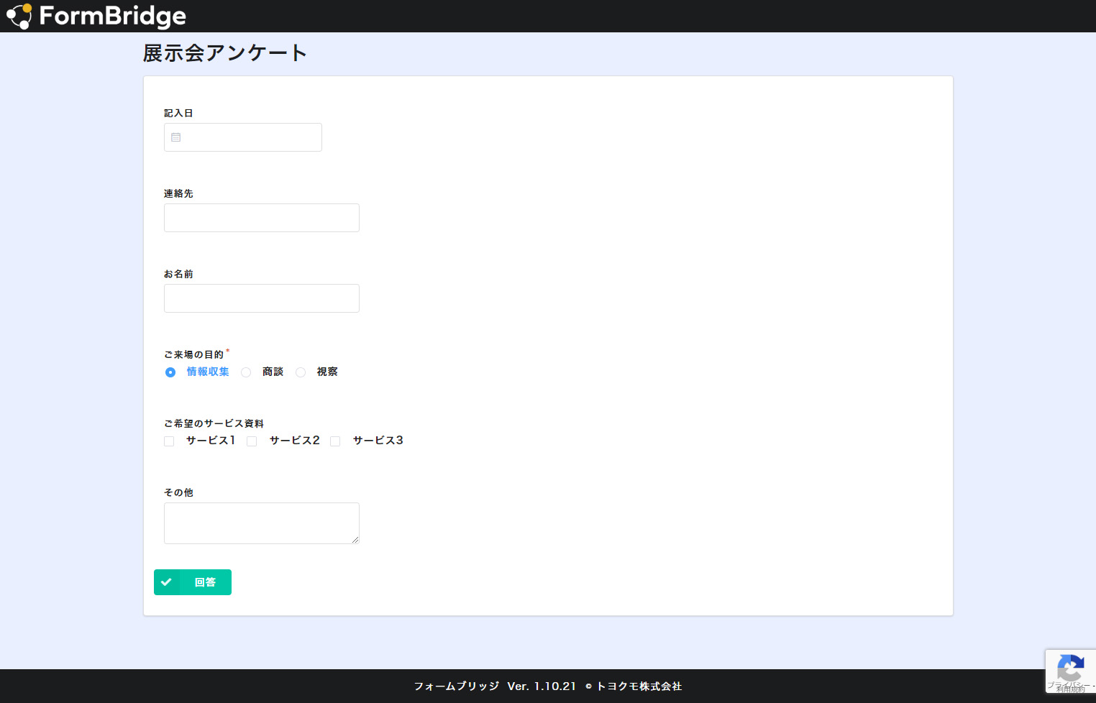This screenshot has height=703, width=1096.
Task: Select the 情報収集 radio button
Action: 170,372
